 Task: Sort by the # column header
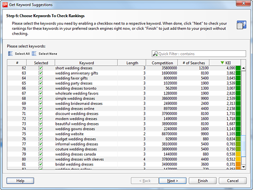pos(17,63)
